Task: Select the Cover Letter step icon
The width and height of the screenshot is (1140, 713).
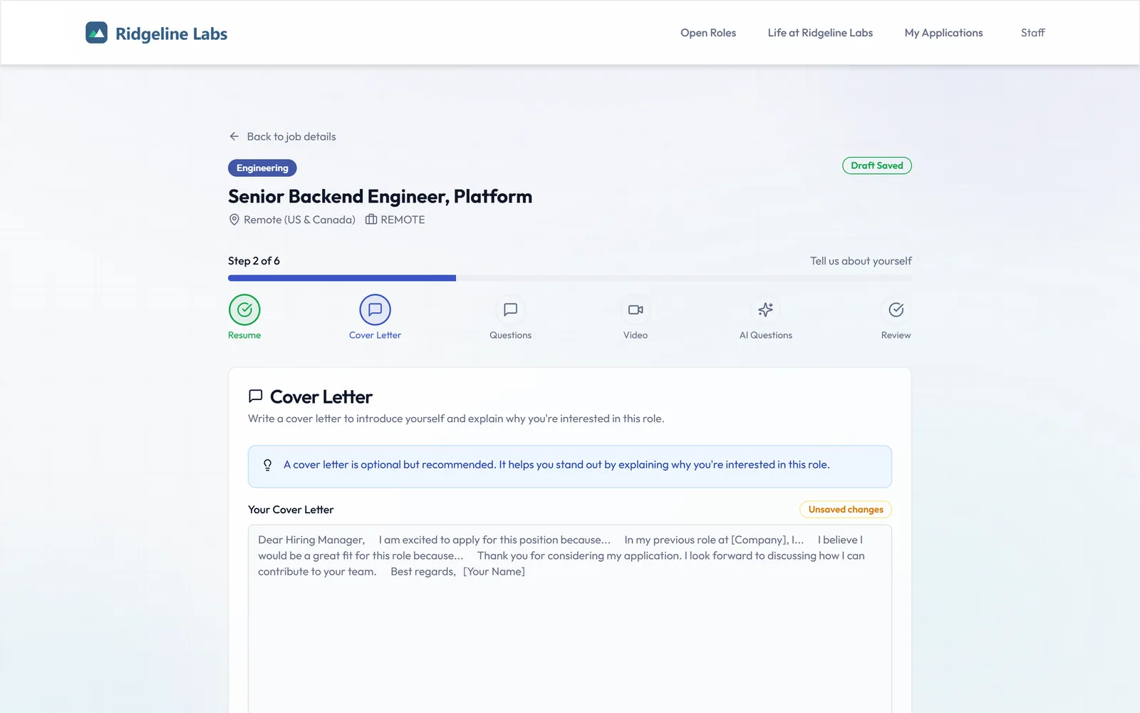Action: point(375,309)
